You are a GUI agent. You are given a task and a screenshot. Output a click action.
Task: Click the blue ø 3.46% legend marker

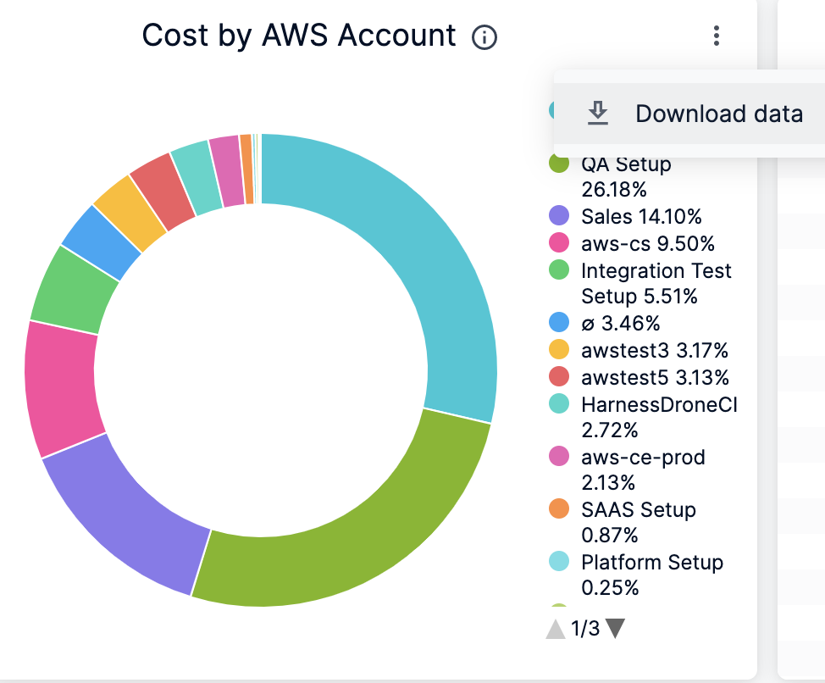(x=559, y=323)
